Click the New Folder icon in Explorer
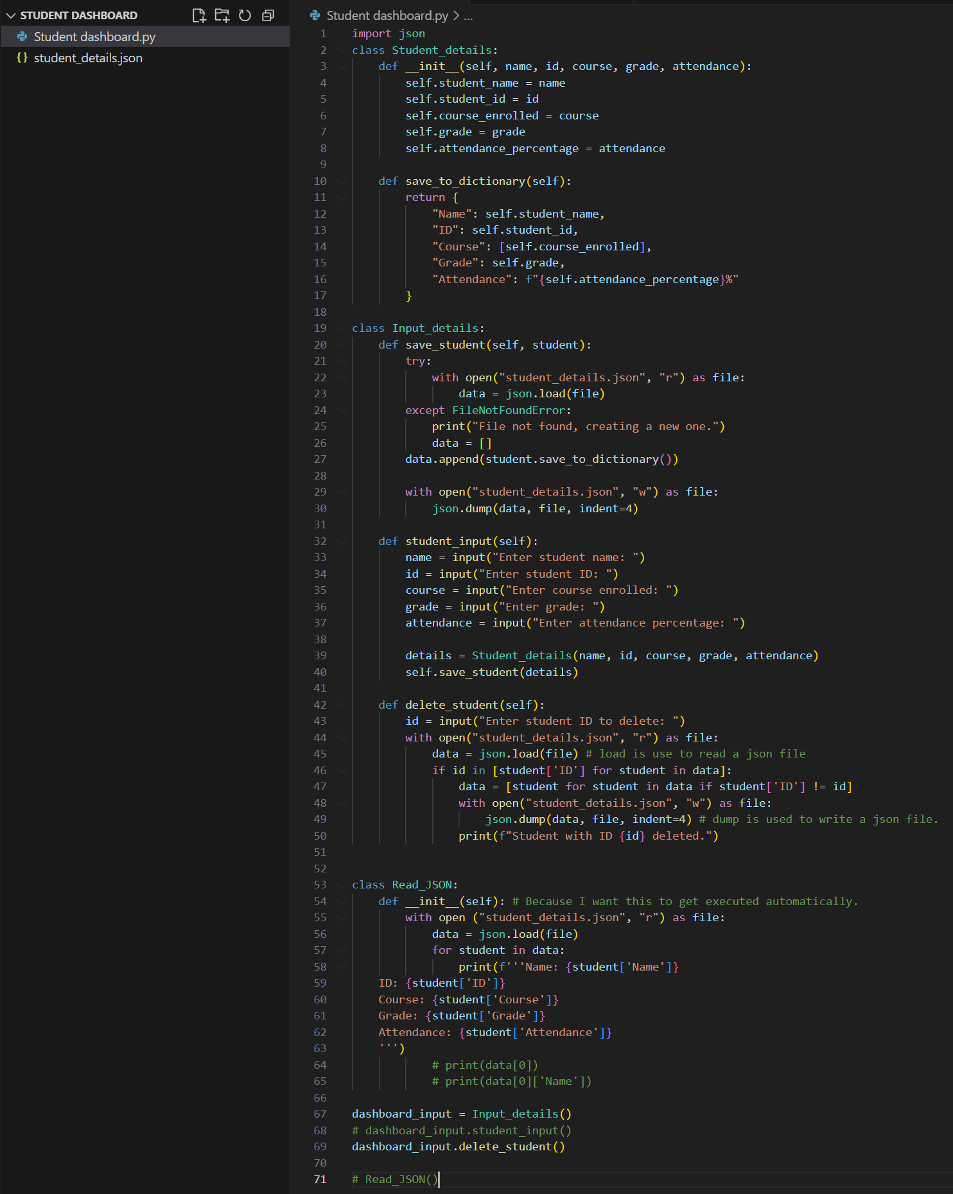Image resolution: width=953 pixels, height=1194 pixels. pos(222,15)
